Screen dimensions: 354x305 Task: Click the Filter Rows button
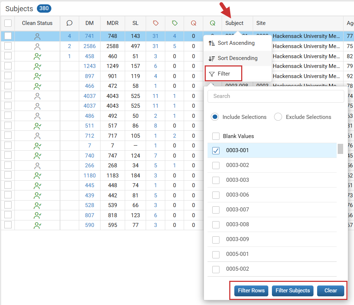[251, 291]
